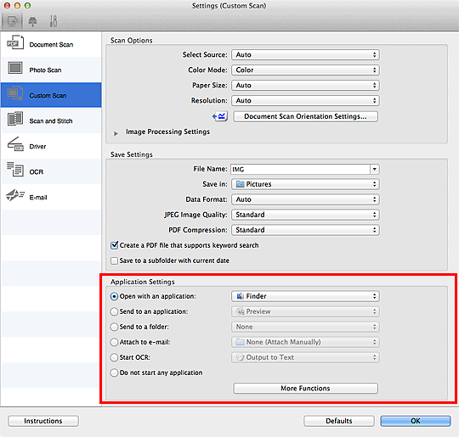Click Document Scan Orientation Settings button
459x437 pixels.
[305, 116]
